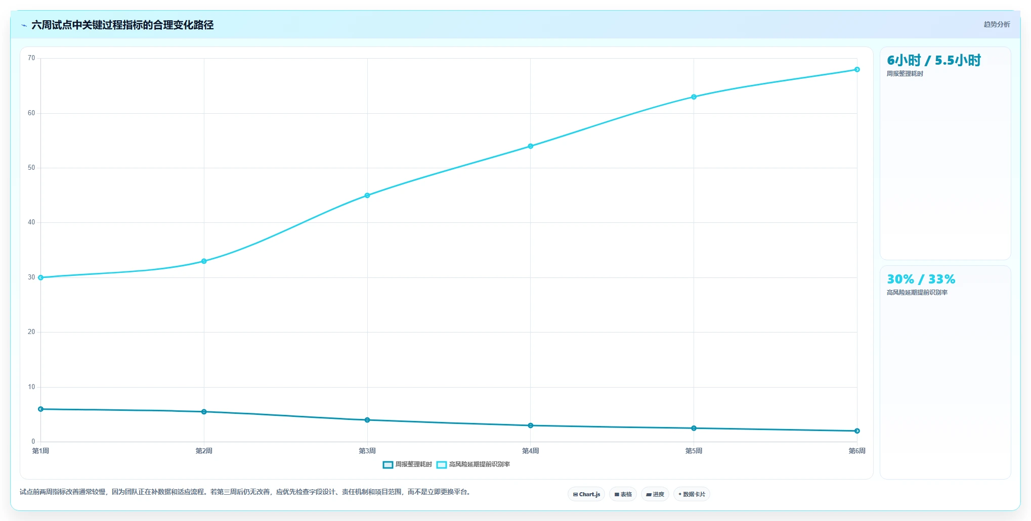Image resolution: width=1031 pixels, height=521 pixels.
Task: Click the footnote starting with 试点前两周指标改善通常较慢
Action: point(245,492)
